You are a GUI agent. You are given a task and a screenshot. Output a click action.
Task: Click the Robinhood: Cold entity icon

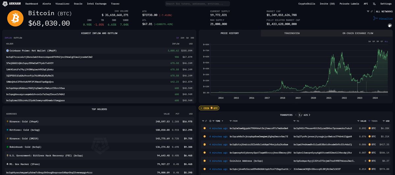(x=7, y=147)
